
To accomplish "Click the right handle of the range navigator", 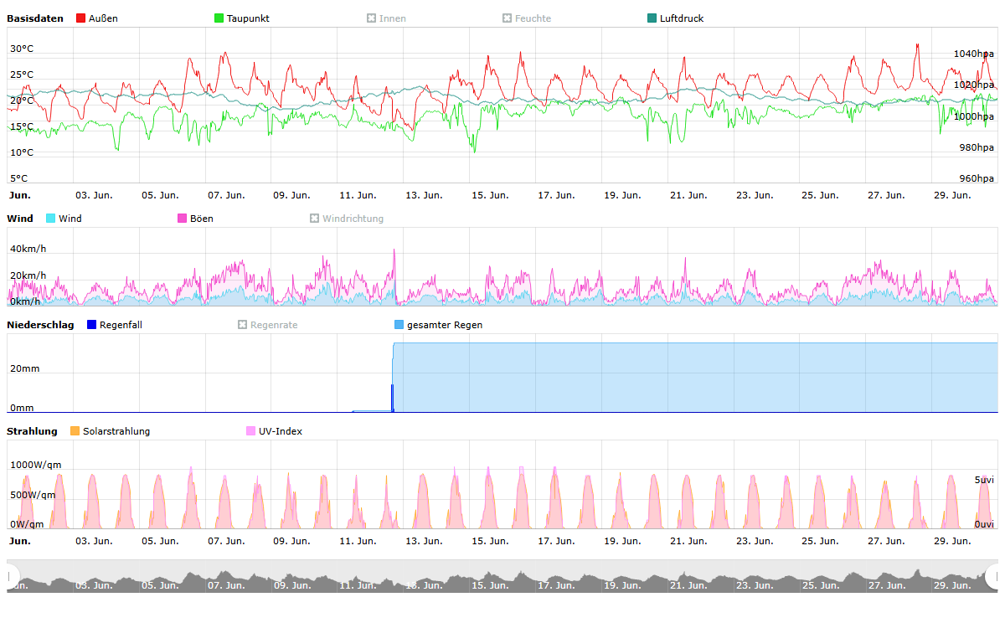I will coord(993,576).
